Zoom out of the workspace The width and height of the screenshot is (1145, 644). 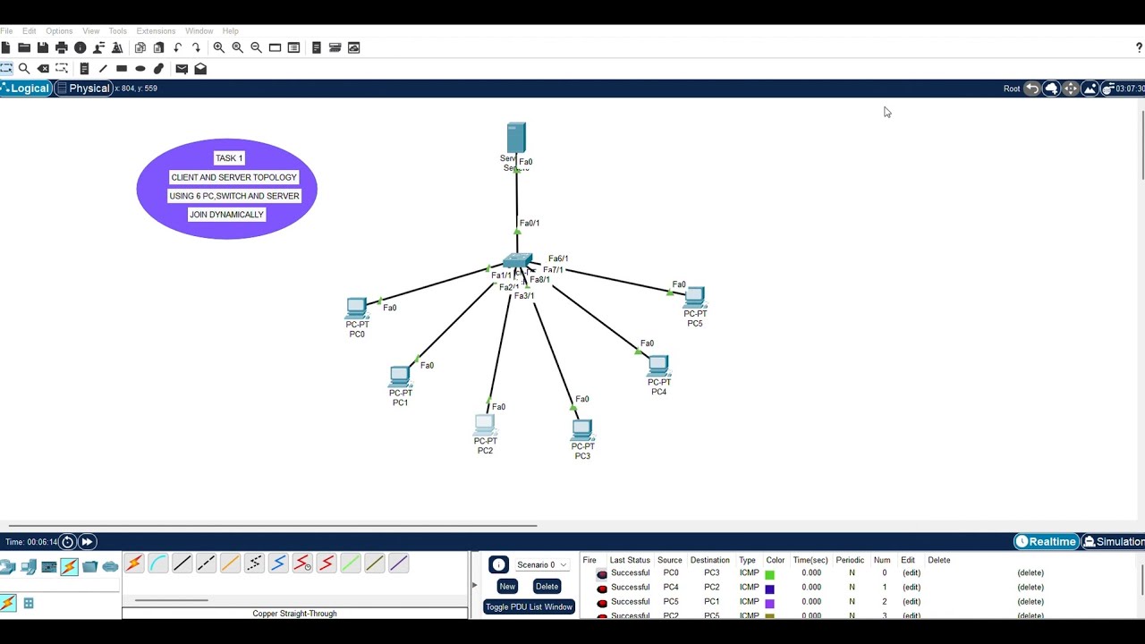click(x=257, y=47)
